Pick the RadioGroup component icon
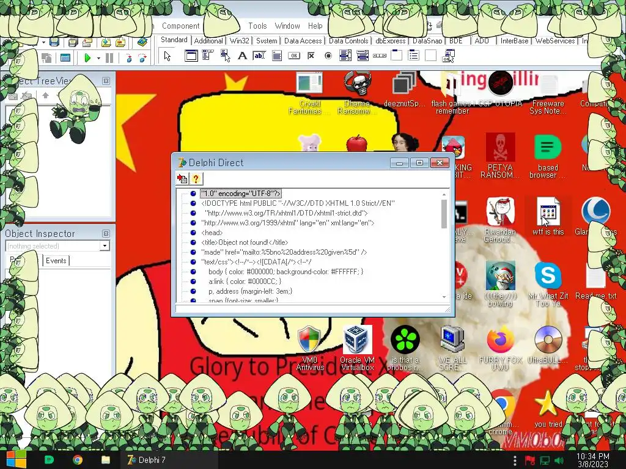The width and height of the screenshot is (626, 469). [414, 56]
